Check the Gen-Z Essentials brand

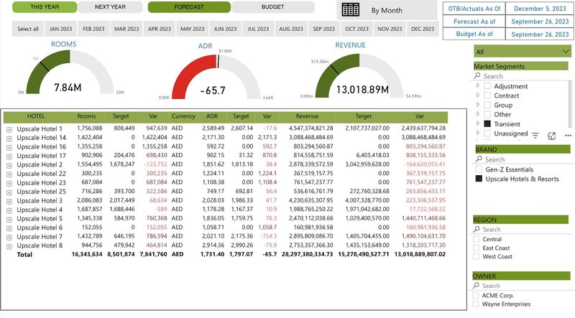pyautogui.click(x=479, y=169)
